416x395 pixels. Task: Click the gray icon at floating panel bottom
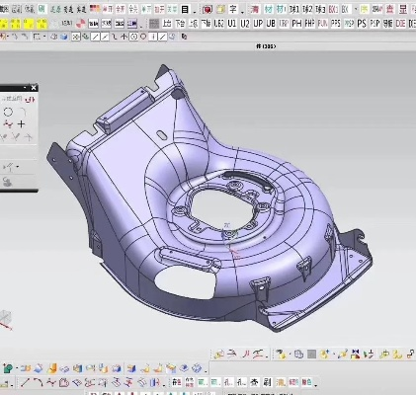7,182
